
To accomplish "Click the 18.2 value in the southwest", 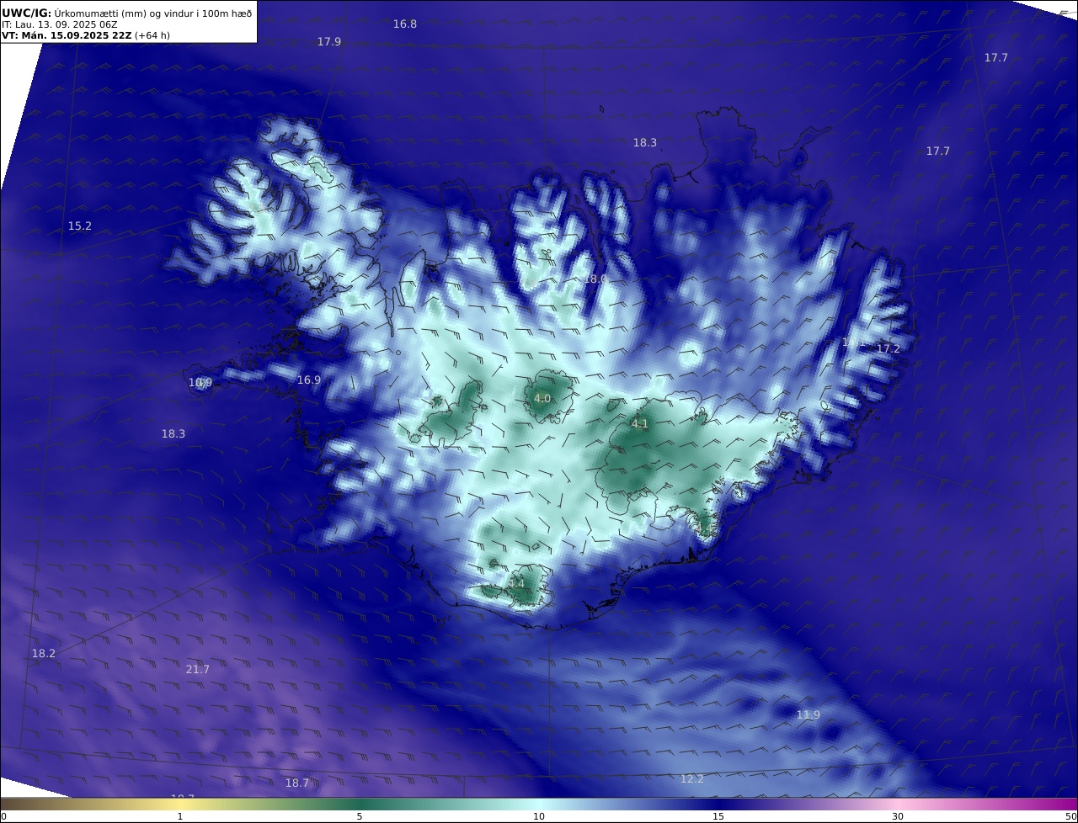I will click(x=44, y=653).
